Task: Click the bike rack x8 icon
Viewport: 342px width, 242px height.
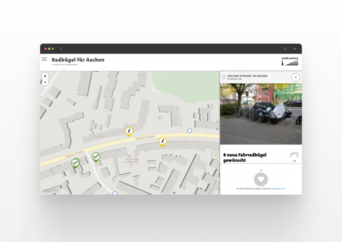Action: click(x=294, y=156)
